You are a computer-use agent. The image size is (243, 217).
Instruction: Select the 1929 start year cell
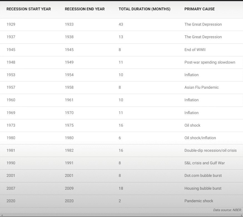[x=11, y=24]
